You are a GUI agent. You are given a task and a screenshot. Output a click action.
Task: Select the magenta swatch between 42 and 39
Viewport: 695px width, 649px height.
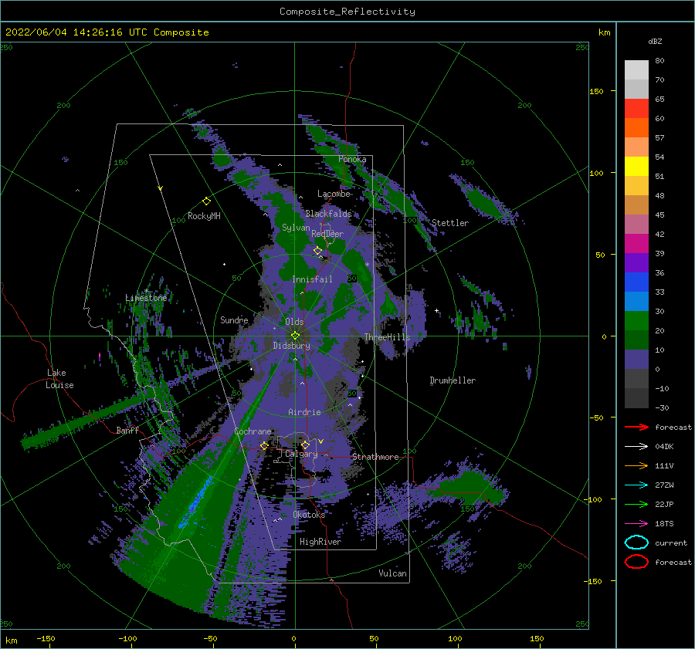click(636, 243)
